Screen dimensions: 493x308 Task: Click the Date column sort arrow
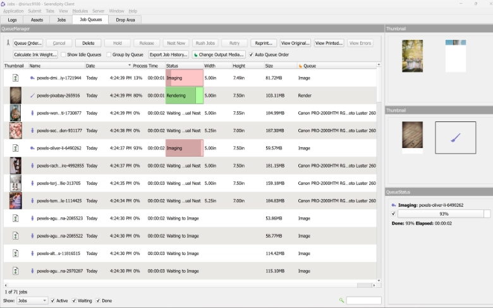(x=130, y=66)
